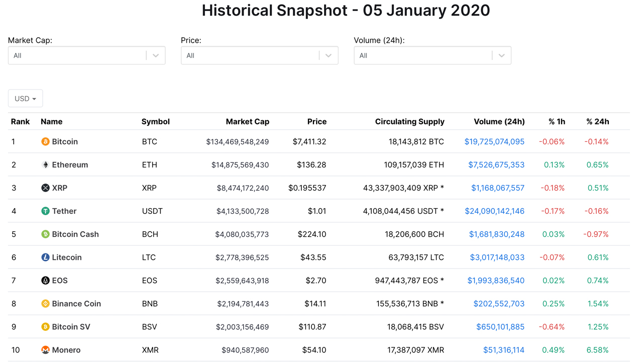The height and width of the screenshot is (362, 643).
Task: Click the Volume (24h) dropdown chevron arrow
Action: coord(501,56)
